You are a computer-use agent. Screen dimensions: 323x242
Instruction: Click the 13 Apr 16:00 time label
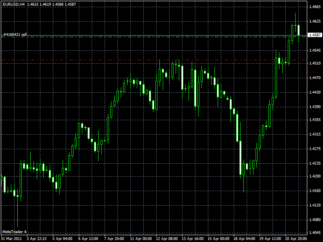coord(193,239)
